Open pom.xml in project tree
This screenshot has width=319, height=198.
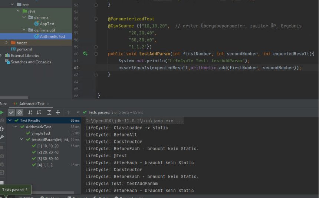[24, 49]
